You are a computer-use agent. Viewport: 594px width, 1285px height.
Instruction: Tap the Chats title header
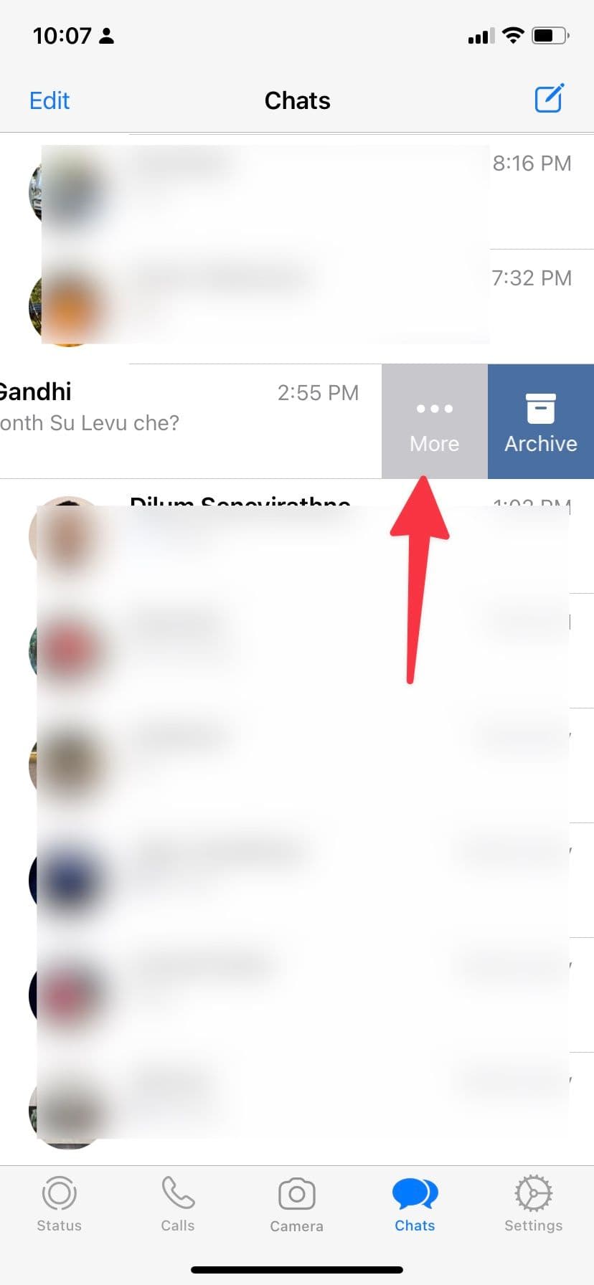[297, 100]
